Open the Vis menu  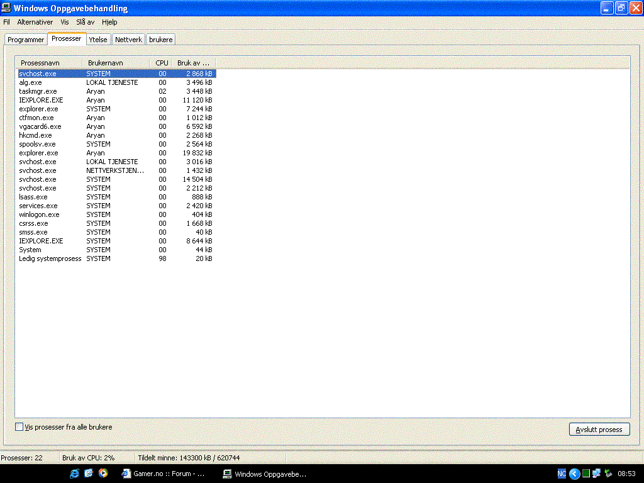tap(65, 22)
